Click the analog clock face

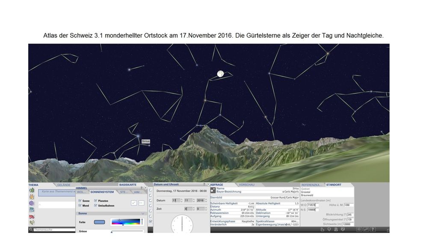[x=182, y=224]
